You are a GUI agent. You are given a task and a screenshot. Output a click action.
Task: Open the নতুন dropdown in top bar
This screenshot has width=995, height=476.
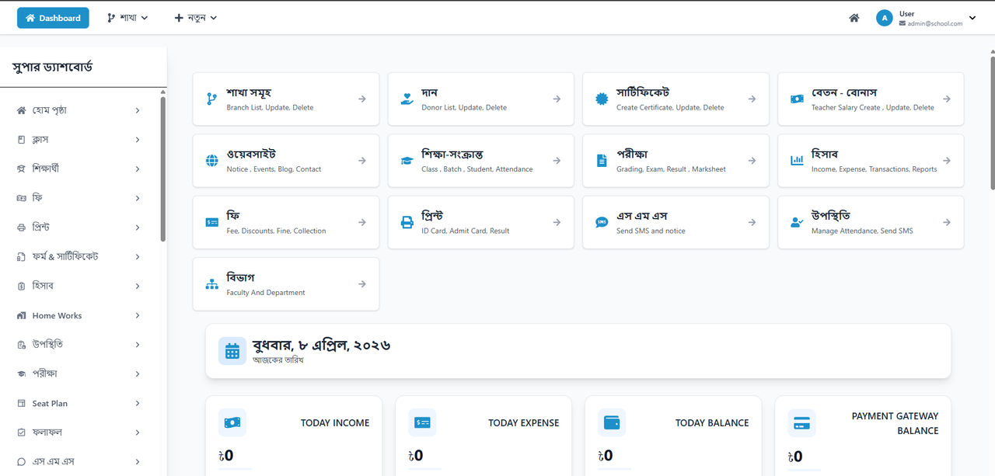(195, 18)
